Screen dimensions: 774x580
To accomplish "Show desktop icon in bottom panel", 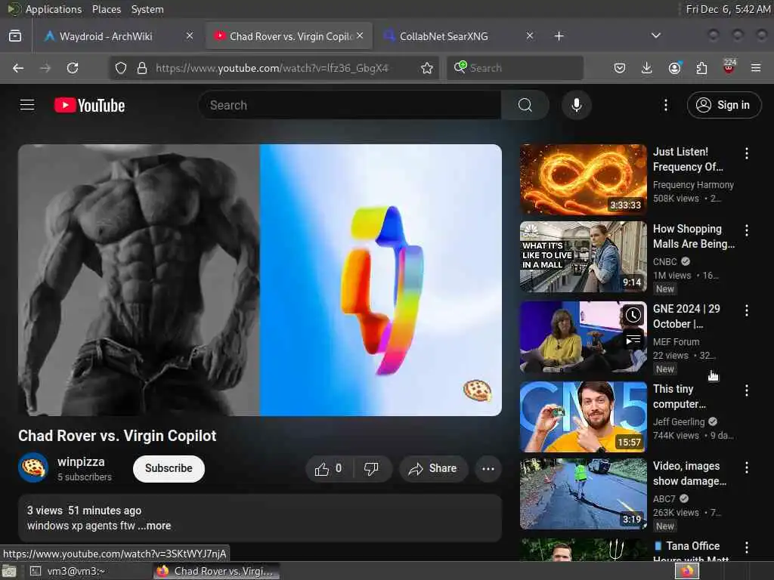I will [x=9, y=571].
